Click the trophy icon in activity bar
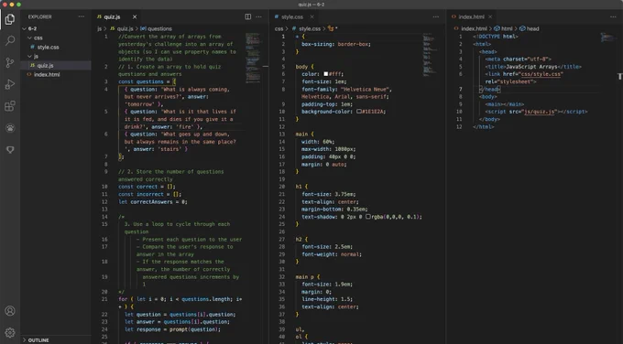 click(10, 149)
